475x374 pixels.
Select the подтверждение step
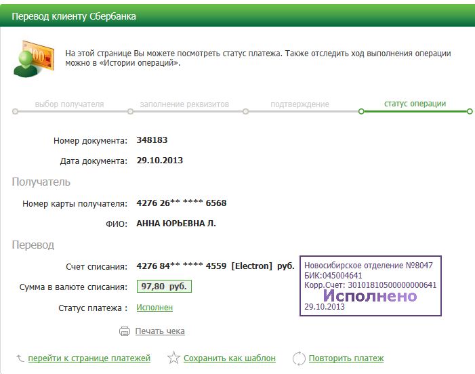coord(300,104)
